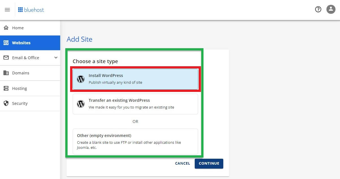This screenshot has width=340, height=179.
Task: Select Transfer an existing WordPress option
Action: click(135, 104)
